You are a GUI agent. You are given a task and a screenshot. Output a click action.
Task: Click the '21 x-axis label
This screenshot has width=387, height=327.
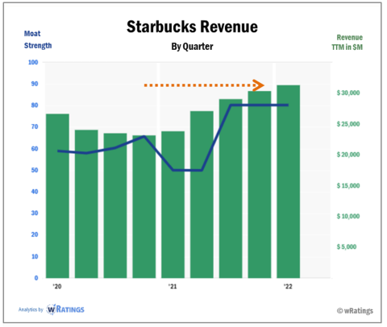pos(173,287)
